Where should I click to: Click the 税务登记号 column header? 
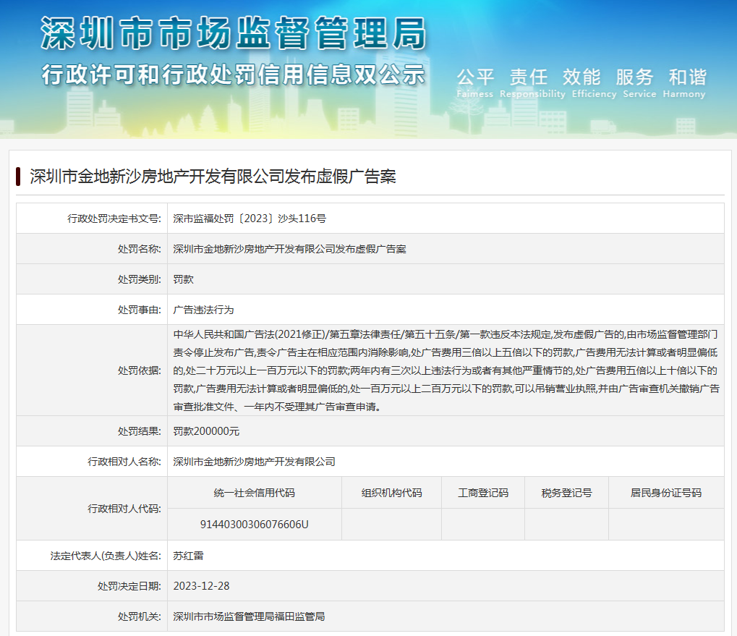pyautogui.click(x=566, y=493)
